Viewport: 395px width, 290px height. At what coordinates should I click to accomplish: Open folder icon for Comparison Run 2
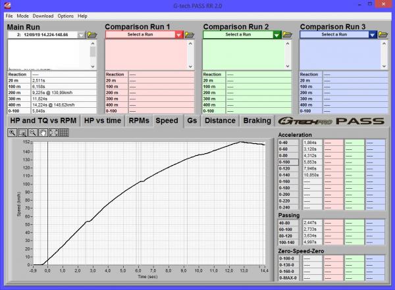tap(287, 35)
